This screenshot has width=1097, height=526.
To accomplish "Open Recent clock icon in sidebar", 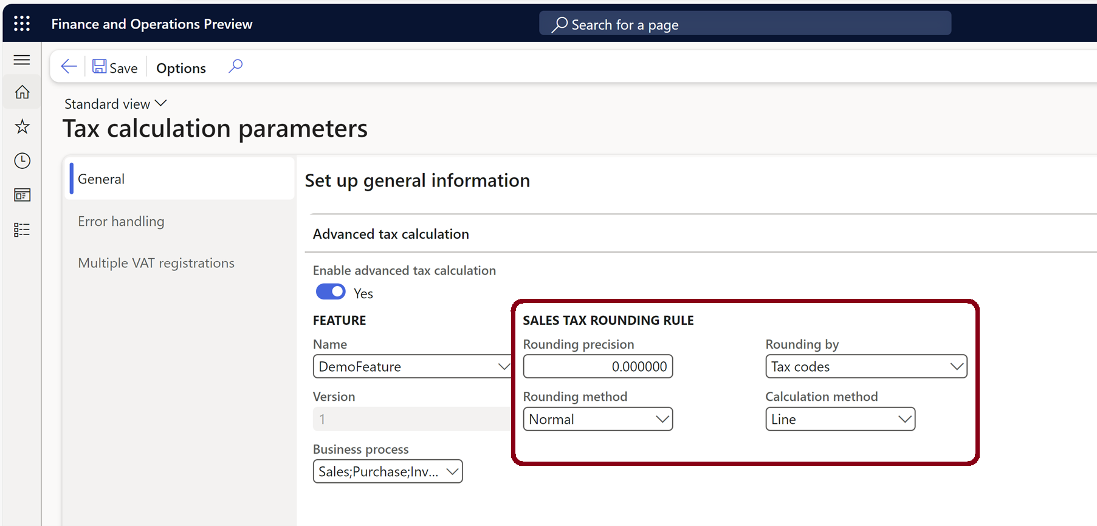I will (x=22, y=160).
